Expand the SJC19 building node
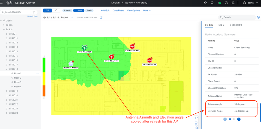Screen dimensions: 261x129 (7, 91)
